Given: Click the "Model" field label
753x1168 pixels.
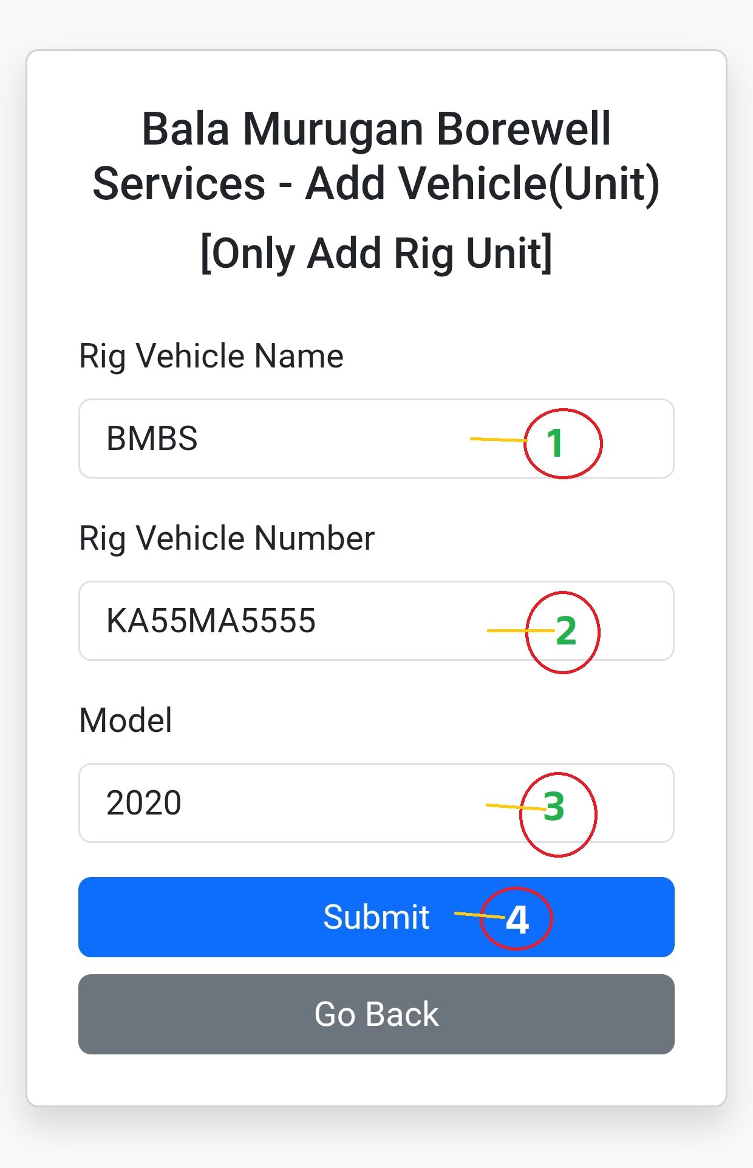Looking at the screenshot, I should (126, 720).
